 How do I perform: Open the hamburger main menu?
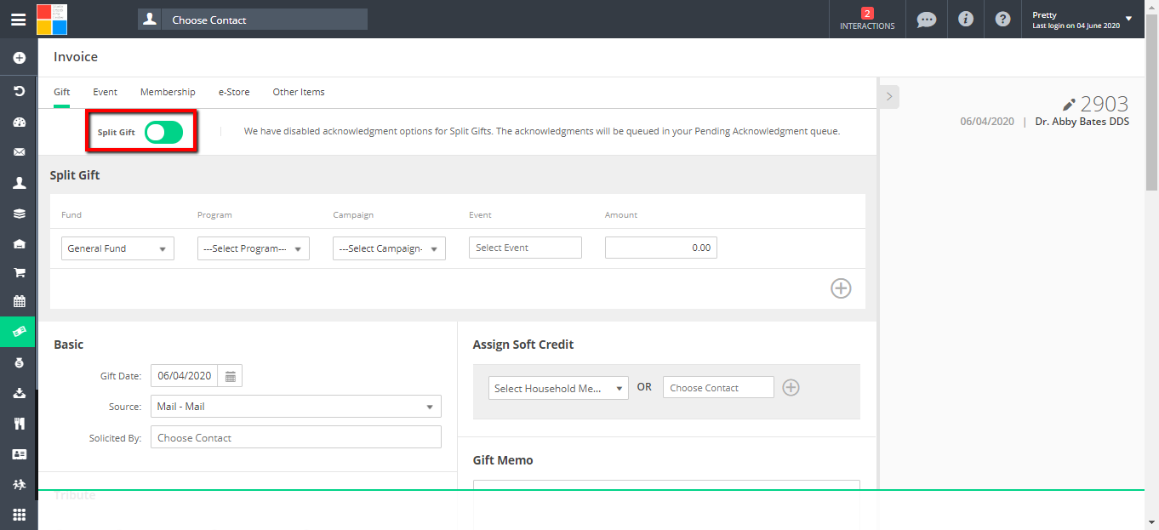pos(18,20)
